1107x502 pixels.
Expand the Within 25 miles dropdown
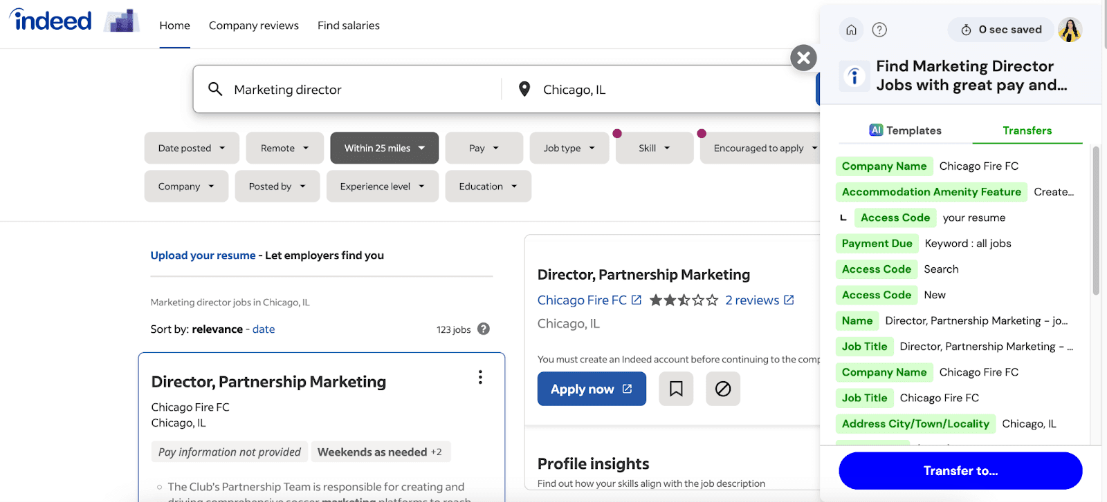pyautogui.click(x=384, y=148)
